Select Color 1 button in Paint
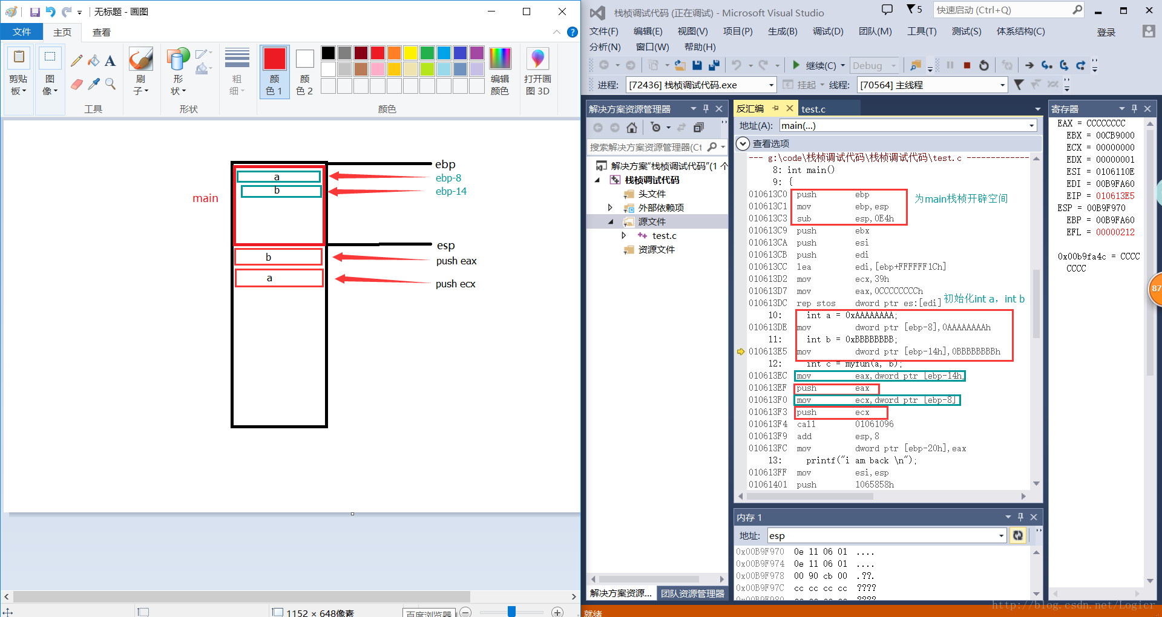 click(274, 71)
